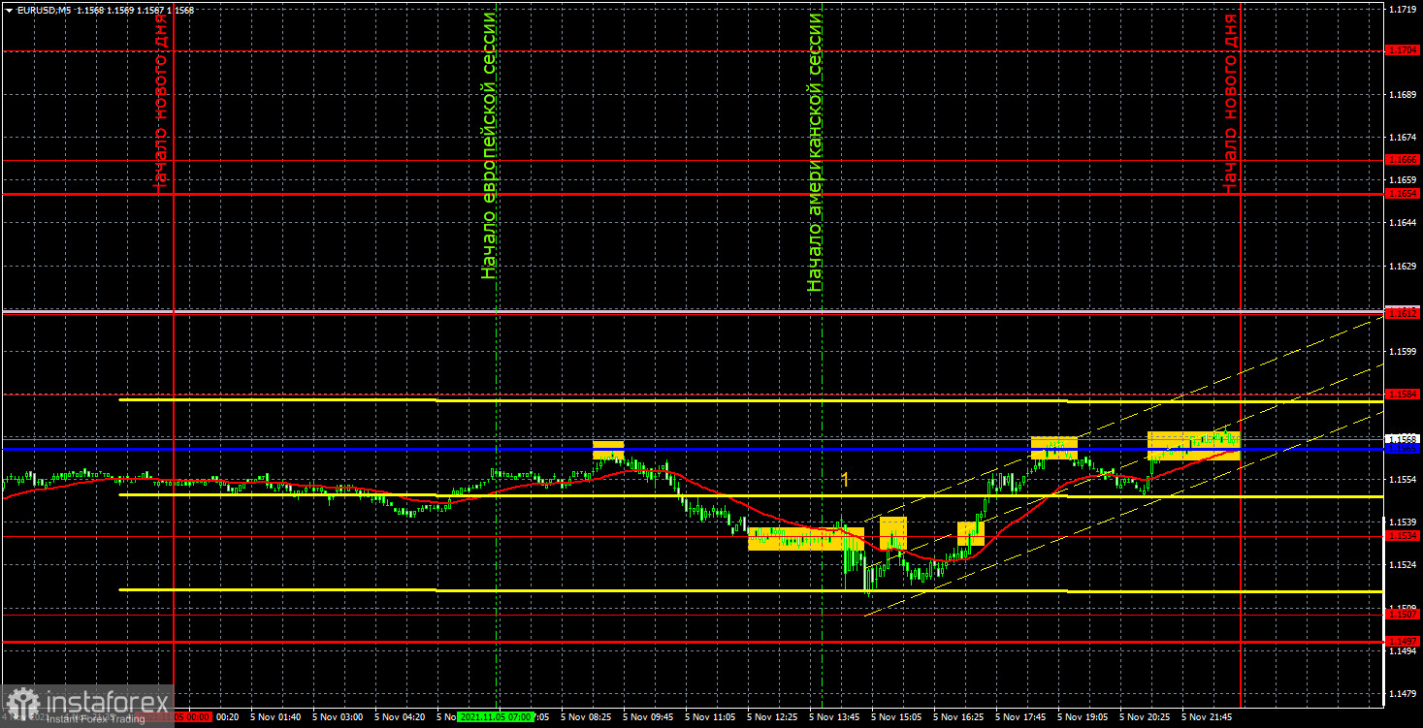Image resolution: width=1423 pixels, height=728 pixels.
Task: Click the 1.1689 price scale value
Action: (1403, 94)
